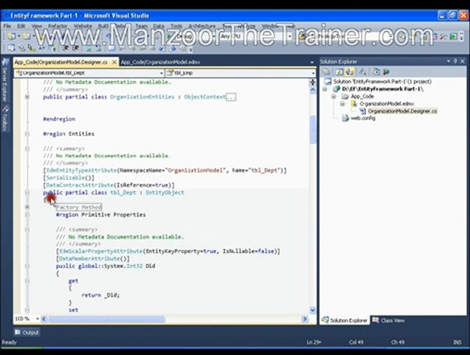Collapse the OrganizationModel.edmx node expander
This screenshot has width=470, height=355.
pyautogui.click(x=342, y=104)
